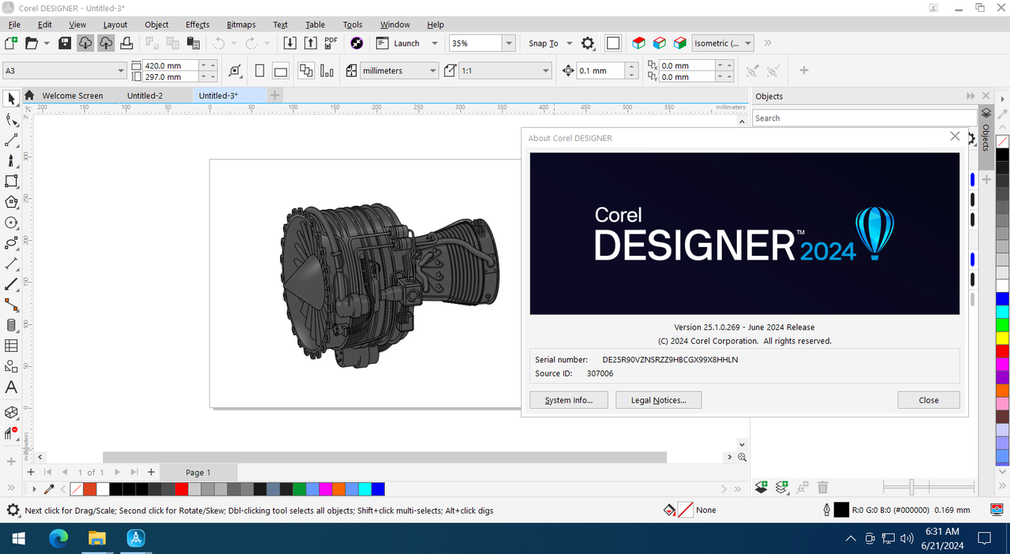Open the Eyedropper tool below the canvas
The image size is (1010, 554).
point(49,489)
